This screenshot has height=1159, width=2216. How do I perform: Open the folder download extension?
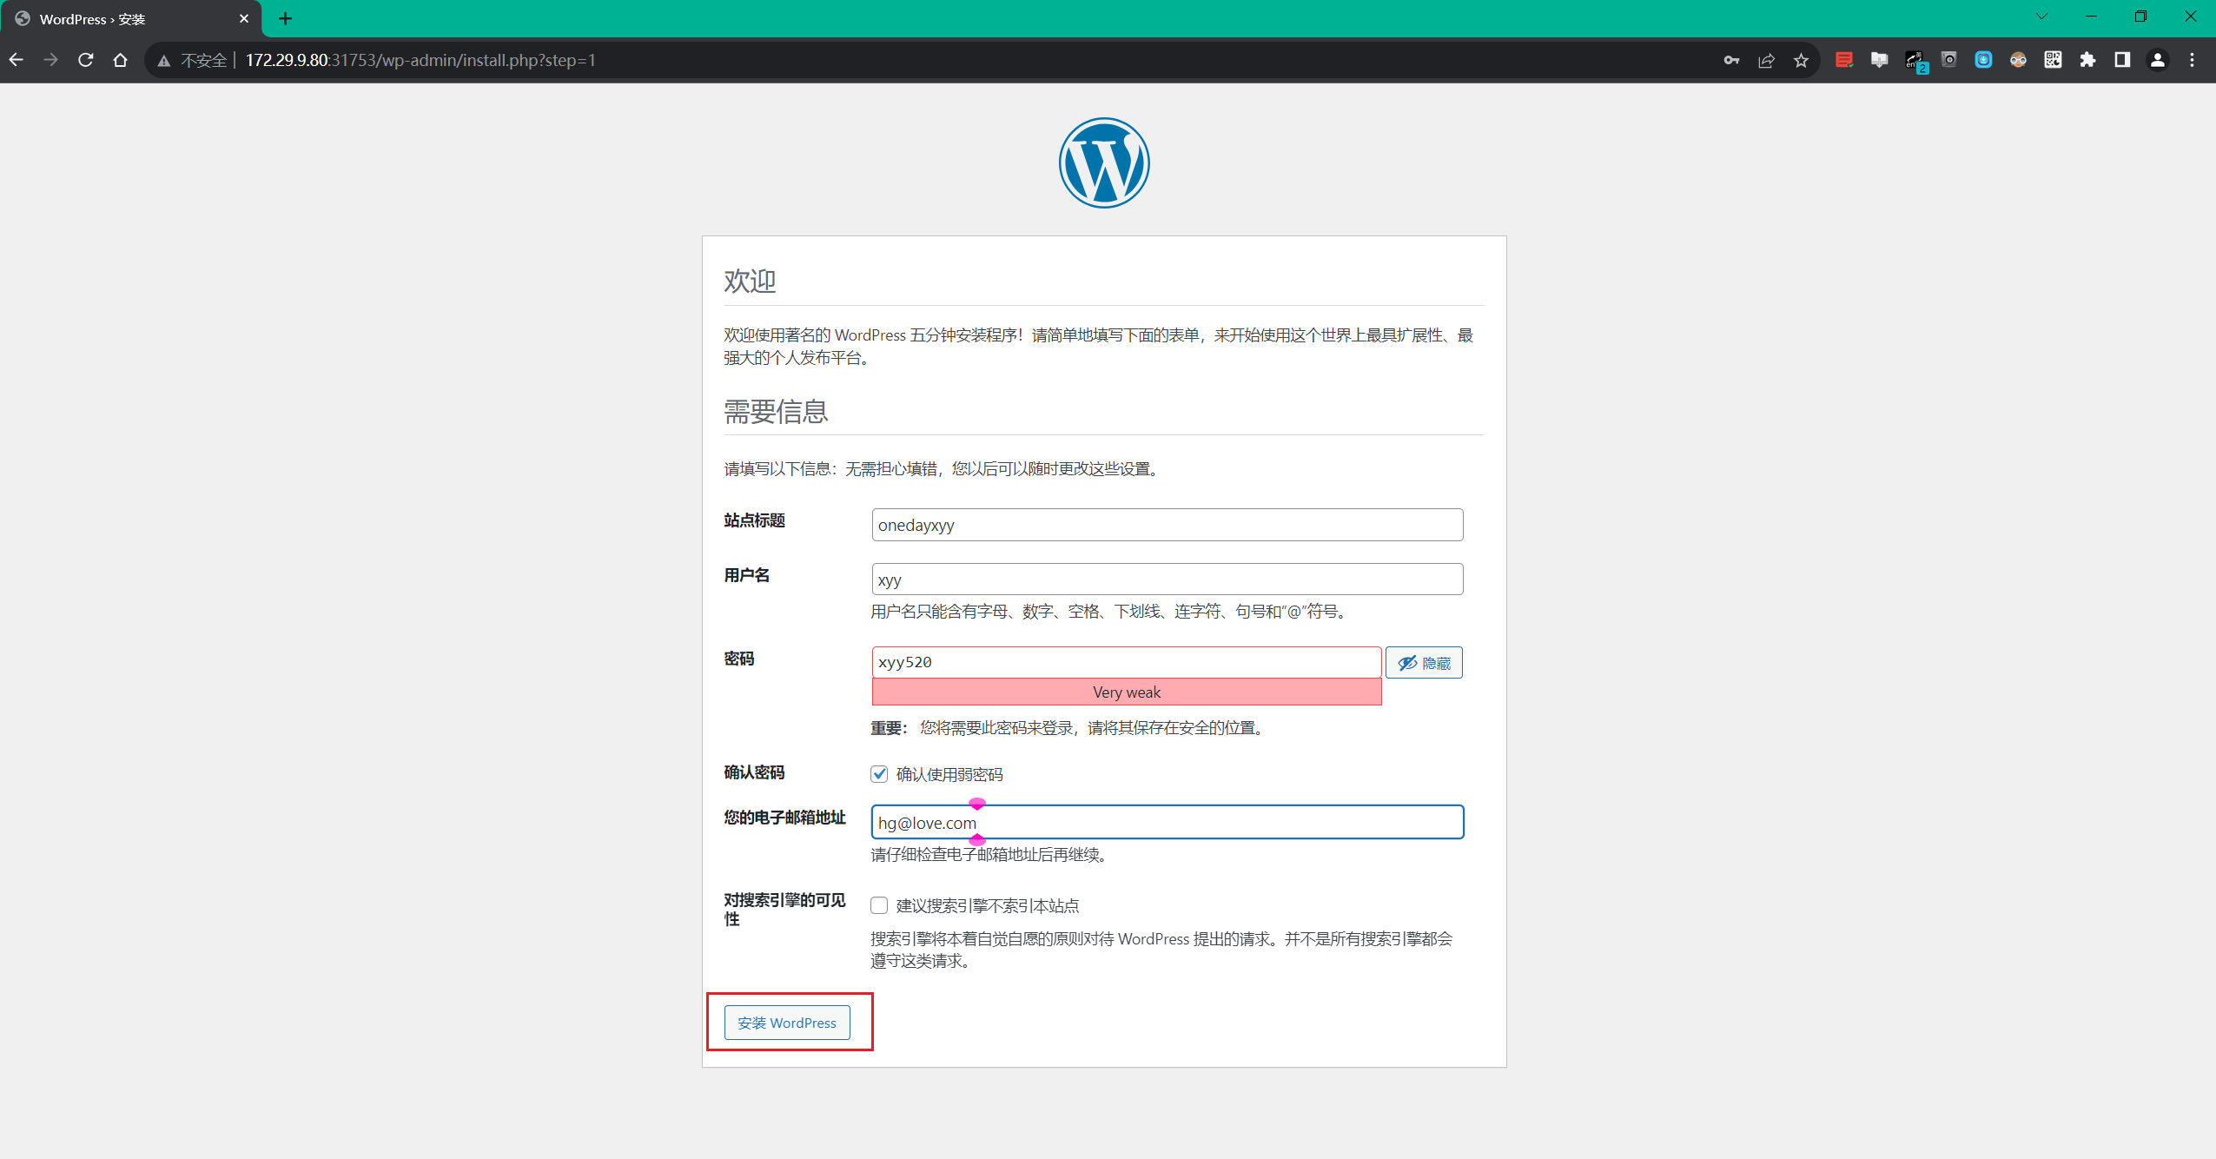(x=1879, y=60)
